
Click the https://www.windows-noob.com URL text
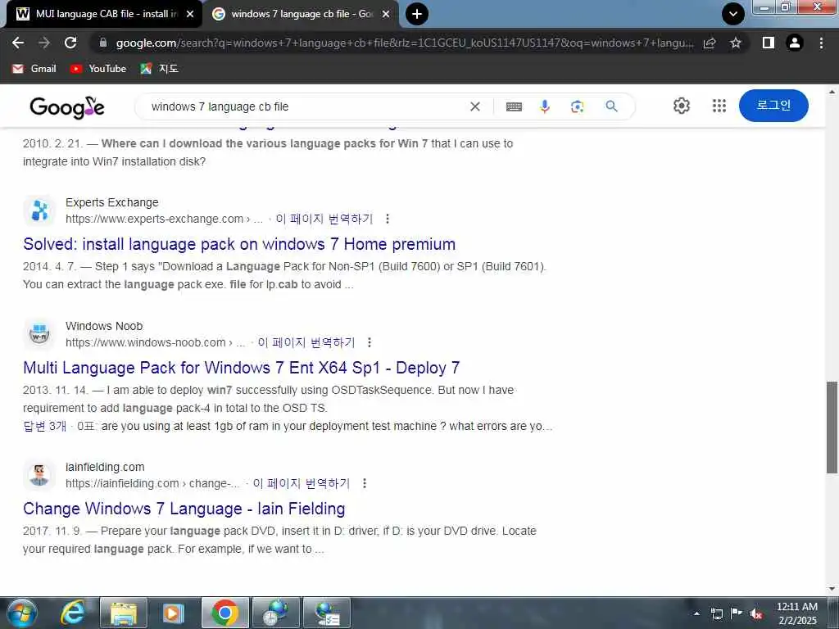(x=146, y=342)
